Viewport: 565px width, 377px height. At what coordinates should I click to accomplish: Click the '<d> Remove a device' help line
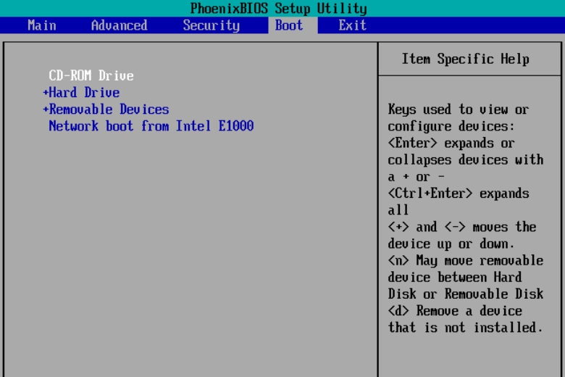point(455,310)
